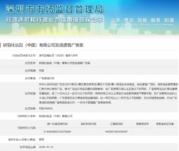Click the company name '妍丽化妆品（中国）有限公司' in the 行政相对人名称 row
Screen dimensions: 179x151
coord(56,116)
